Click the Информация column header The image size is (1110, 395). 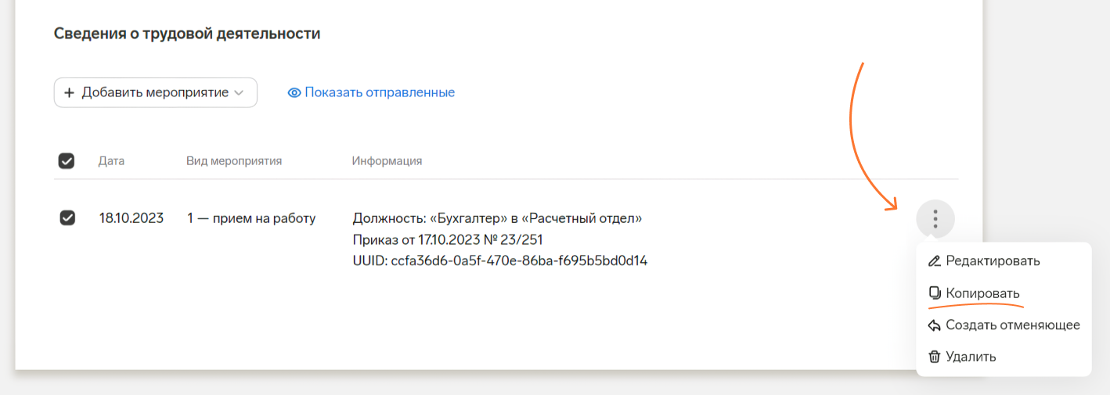tap(387, 161)
